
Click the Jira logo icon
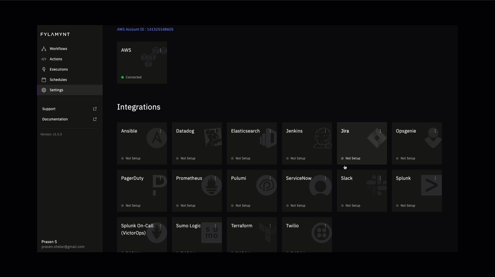377,138
